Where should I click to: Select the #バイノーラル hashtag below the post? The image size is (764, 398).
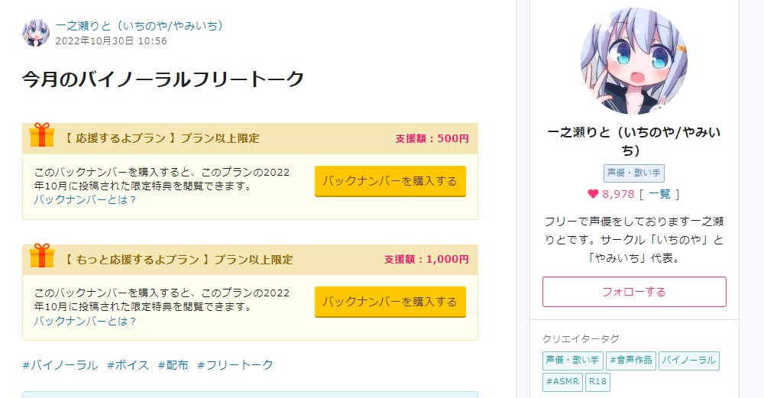(60, 365)
